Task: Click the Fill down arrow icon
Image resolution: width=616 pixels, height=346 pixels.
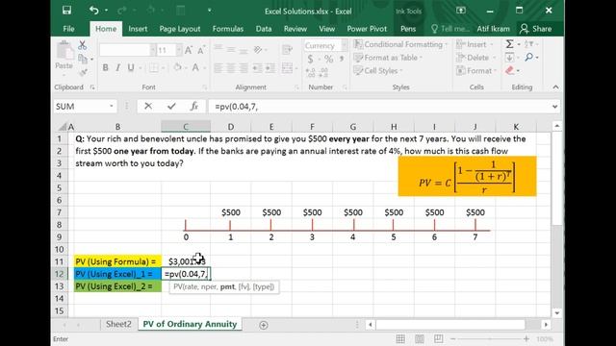Action: coord(509,58)
